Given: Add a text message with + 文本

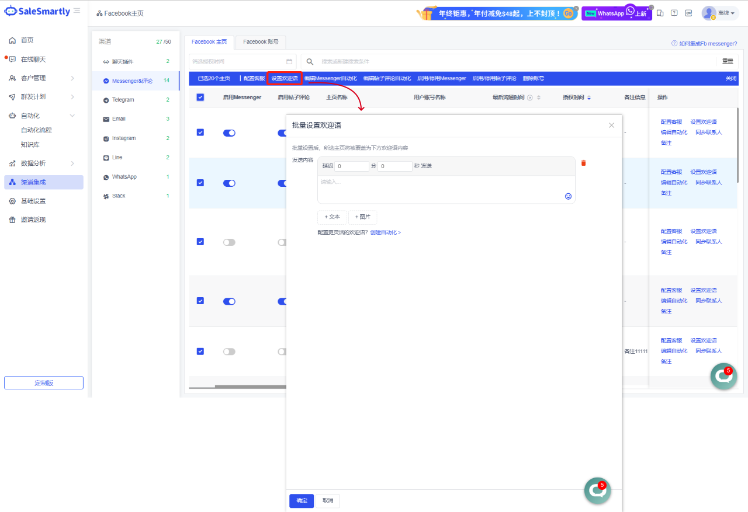Looking at the screenshot, I should tap(332, 217).
